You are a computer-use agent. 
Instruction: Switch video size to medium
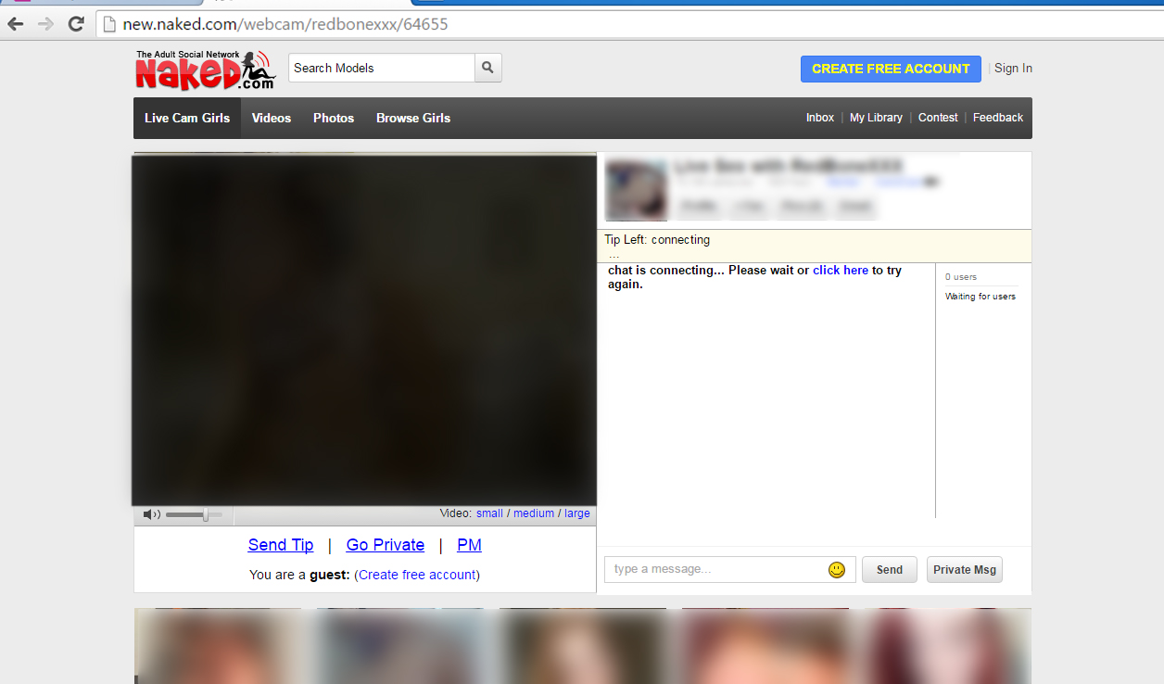click(534, 513)
